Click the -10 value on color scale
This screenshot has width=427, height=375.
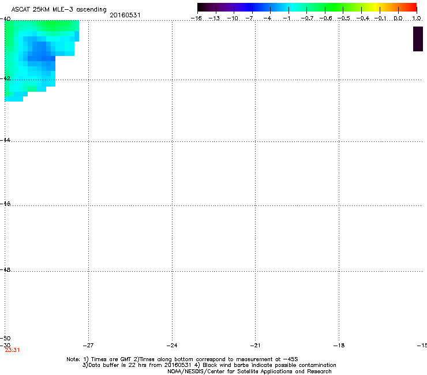coord(233,18)
